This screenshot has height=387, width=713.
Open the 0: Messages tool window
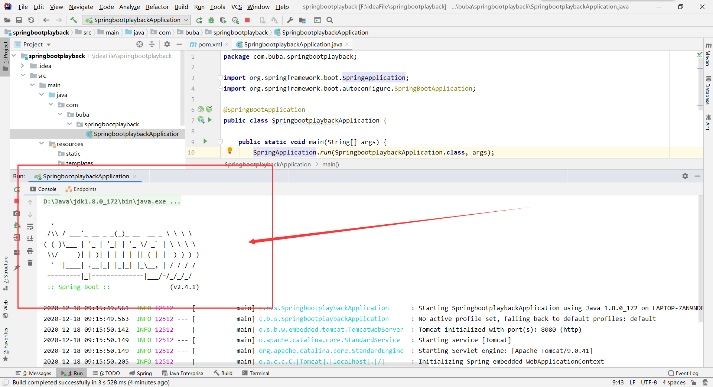pyautogui.click(x=33, y=373)
